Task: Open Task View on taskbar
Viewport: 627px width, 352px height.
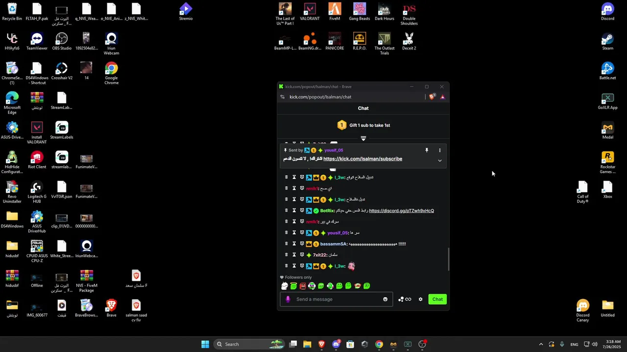Action: 293,344
